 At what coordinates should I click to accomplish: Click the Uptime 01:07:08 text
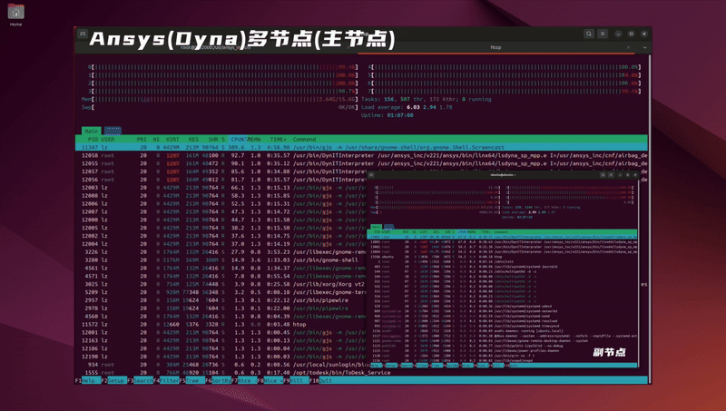tap(388, 115)
